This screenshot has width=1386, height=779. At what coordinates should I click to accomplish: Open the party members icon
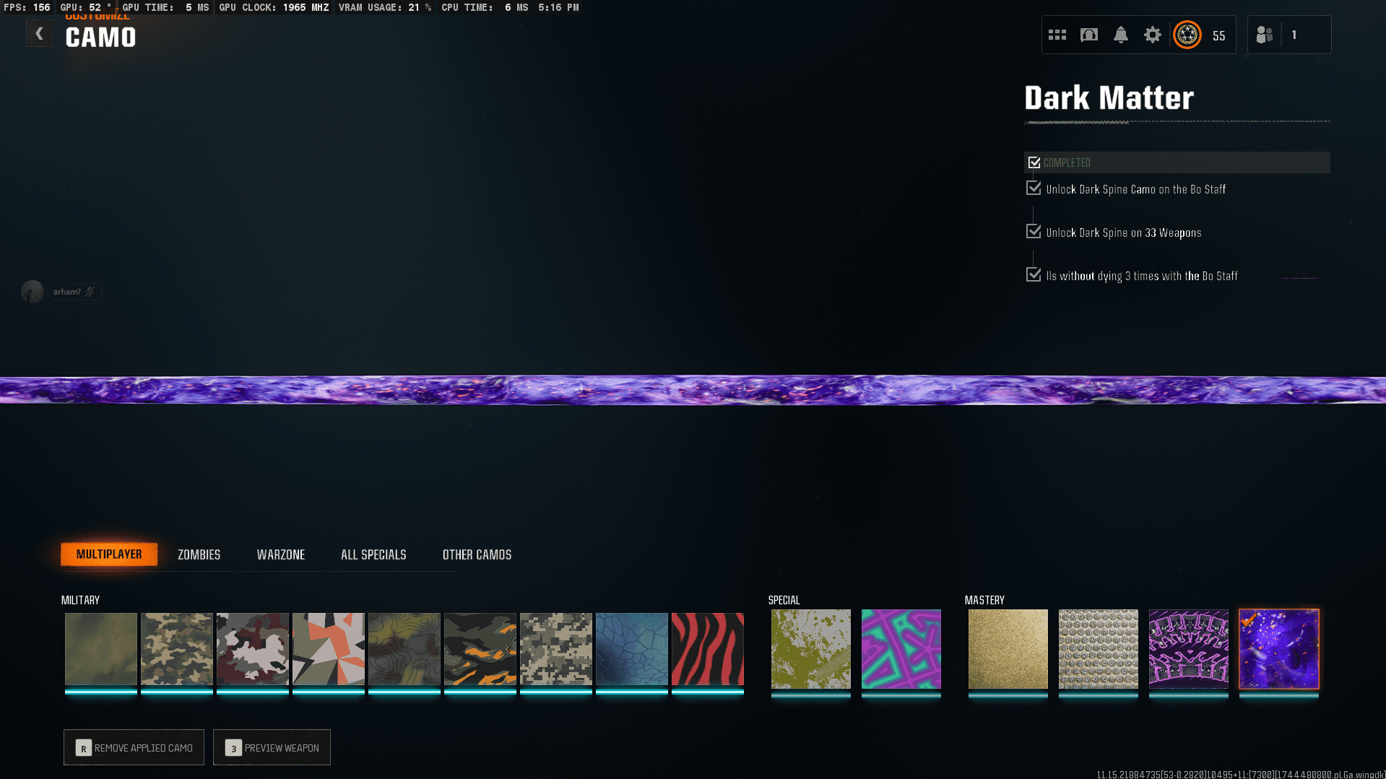(1264, 35)
